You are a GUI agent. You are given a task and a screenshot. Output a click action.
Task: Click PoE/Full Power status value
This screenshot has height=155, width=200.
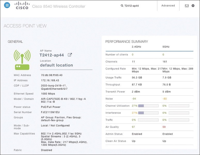click(51, 107)
